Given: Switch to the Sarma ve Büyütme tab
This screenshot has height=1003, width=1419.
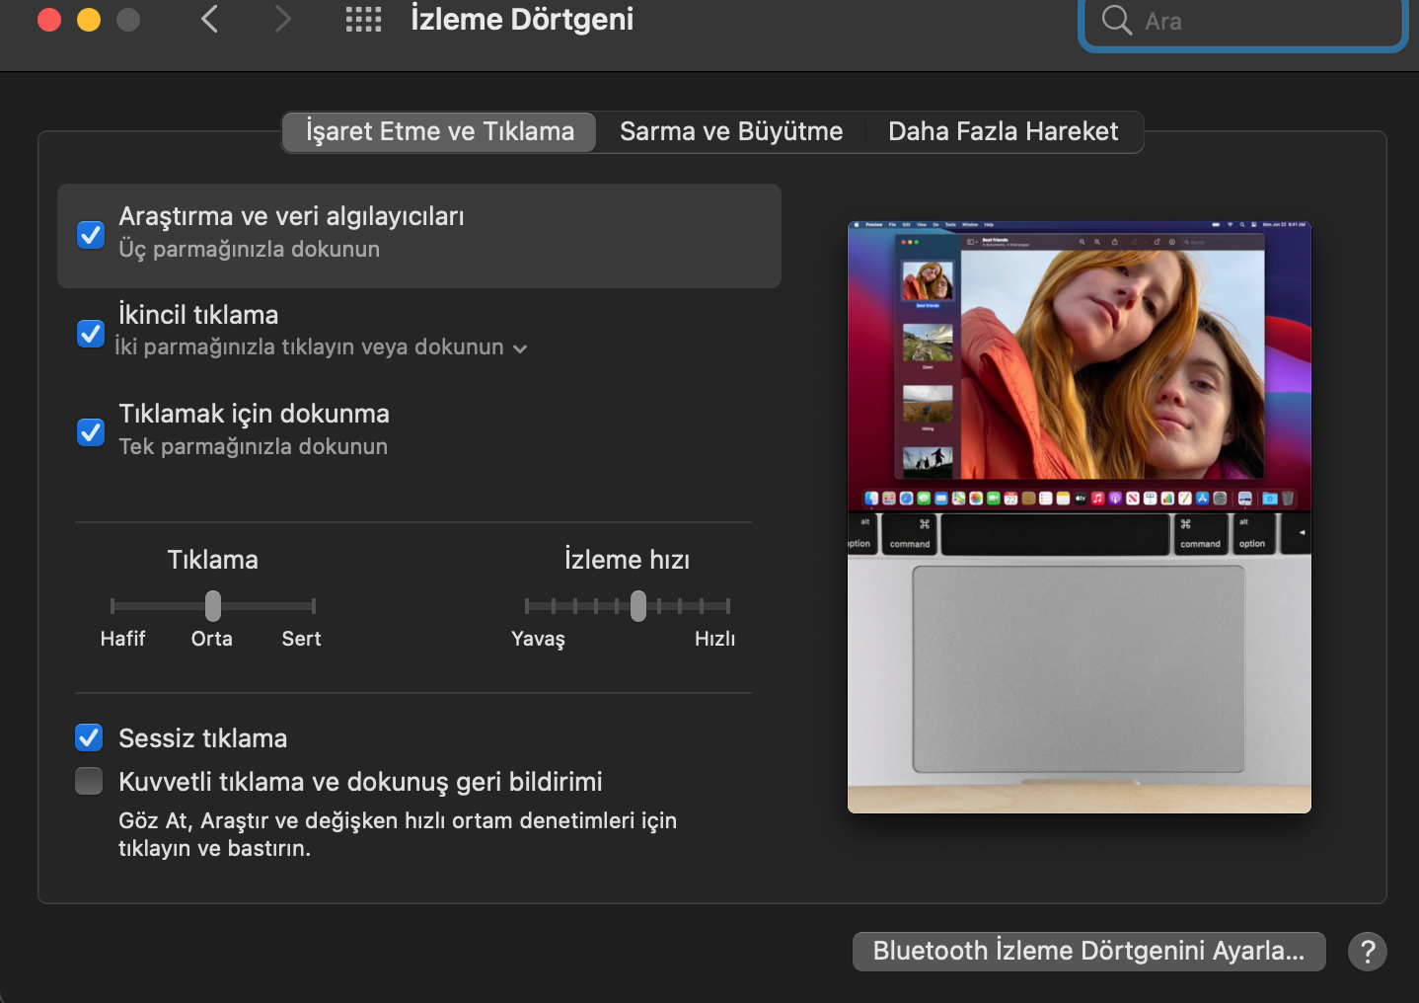Looking at the screenshot, I should (x=730, y=132).
